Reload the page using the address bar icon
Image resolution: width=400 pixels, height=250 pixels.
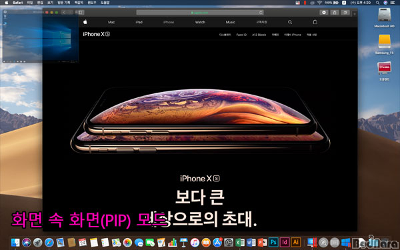click(x=261, y=12)
